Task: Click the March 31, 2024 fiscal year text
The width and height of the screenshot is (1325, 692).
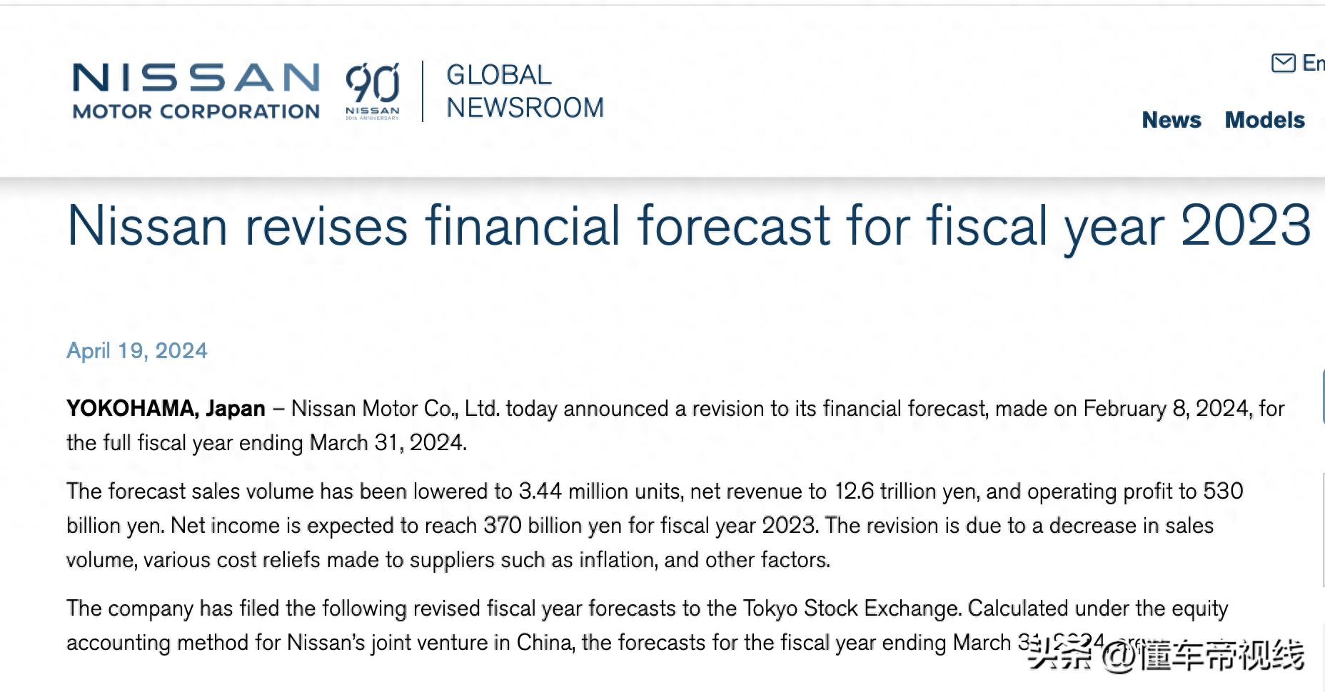Action: point(388,442)
